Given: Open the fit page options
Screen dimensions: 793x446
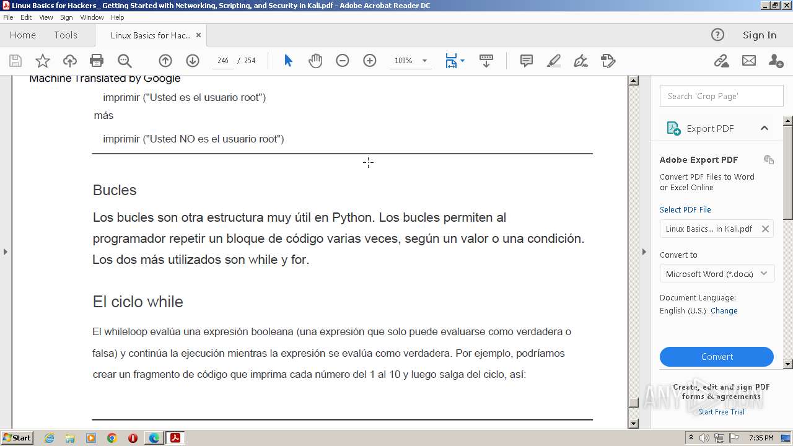Looking at the screenshot, I should point(455,61).
